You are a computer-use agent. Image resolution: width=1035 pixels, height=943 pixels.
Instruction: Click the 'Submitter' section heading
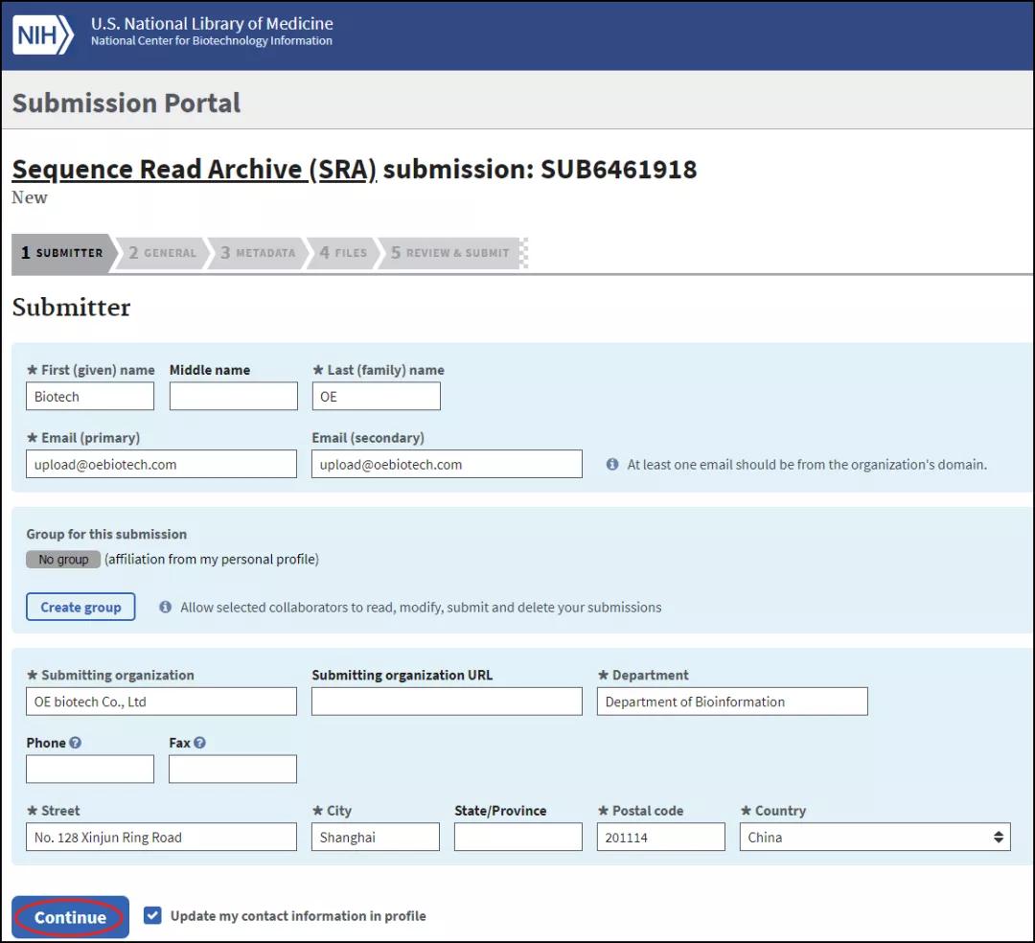(x=71, y=307)
